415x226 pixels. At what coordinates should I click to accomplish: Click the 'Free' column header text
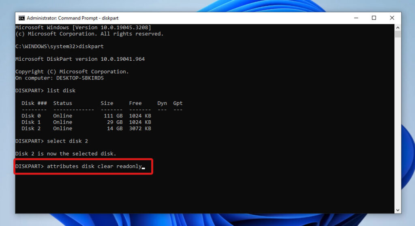tap(135, 103)
